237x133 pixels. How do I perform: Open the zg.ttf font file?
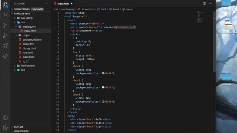coord(31,61)
